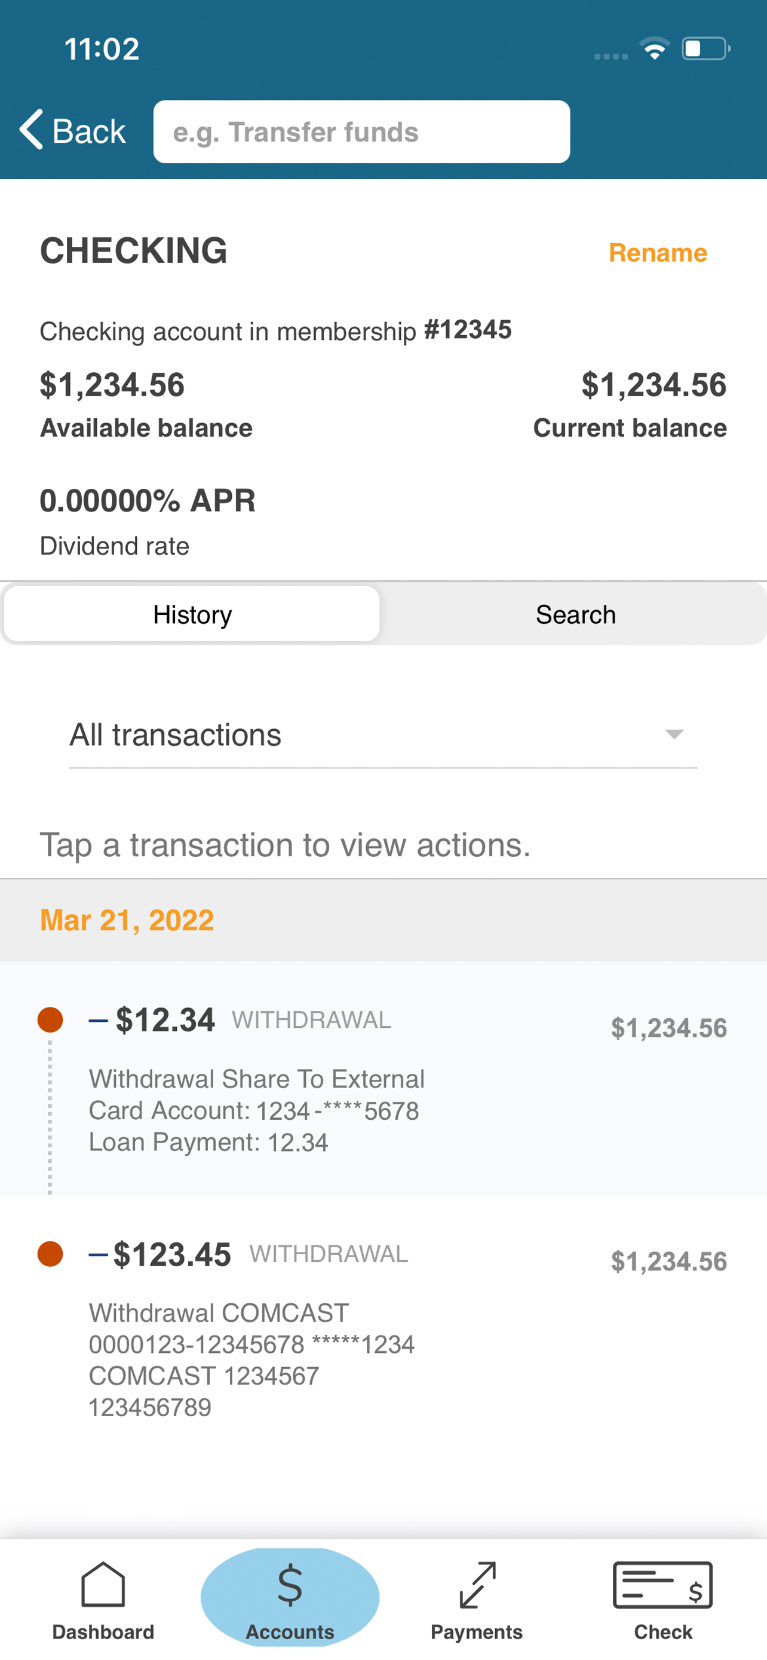Image resolution: width=767 pixels, height=1660 pixels.
Task: Open the Accounts dollar sign icon
Action: point(290,1585)
